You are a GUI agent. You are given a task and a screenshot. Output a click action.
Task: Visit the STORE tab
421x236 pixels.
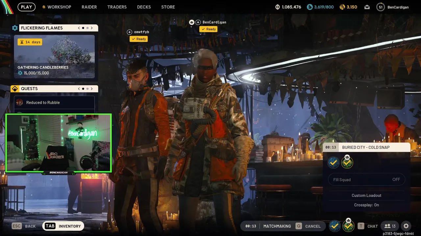coord(168,7)
